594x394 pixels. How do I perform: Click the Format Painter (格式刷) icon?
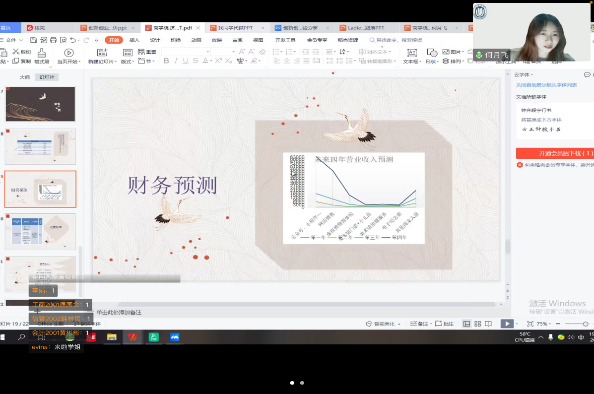(x=42, y=56)
